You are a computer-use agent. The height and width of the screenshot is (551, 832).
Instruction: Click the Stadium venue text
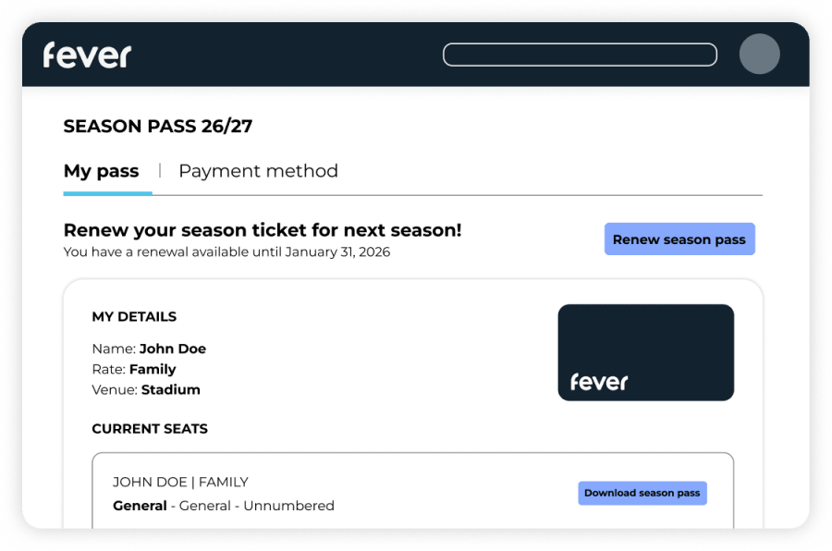(x=170, y=389)
